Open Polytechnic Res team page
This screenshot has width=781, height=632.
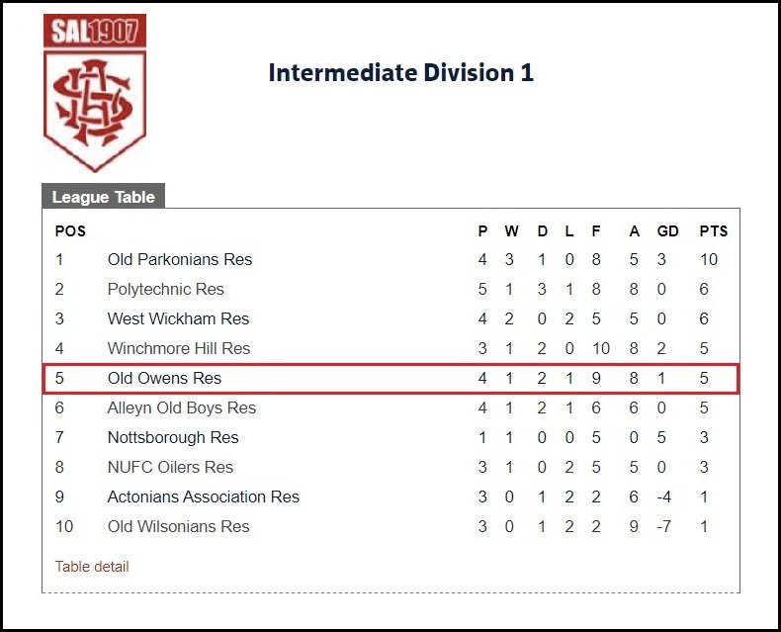click(x=166, y=289)
